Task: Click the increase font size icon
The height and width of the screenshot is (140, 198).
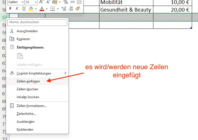Action: 41,2
